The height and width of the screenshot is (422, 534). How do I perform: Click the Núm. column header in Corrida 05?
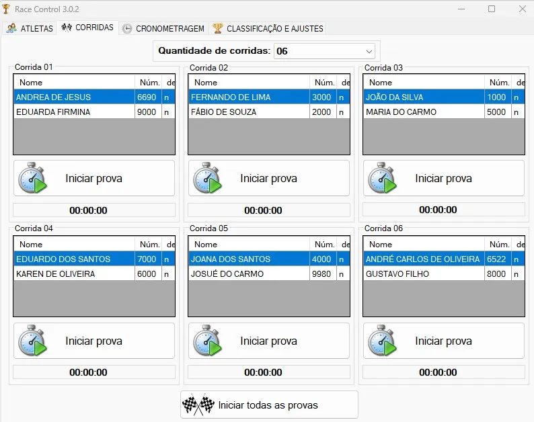point(324,245)
